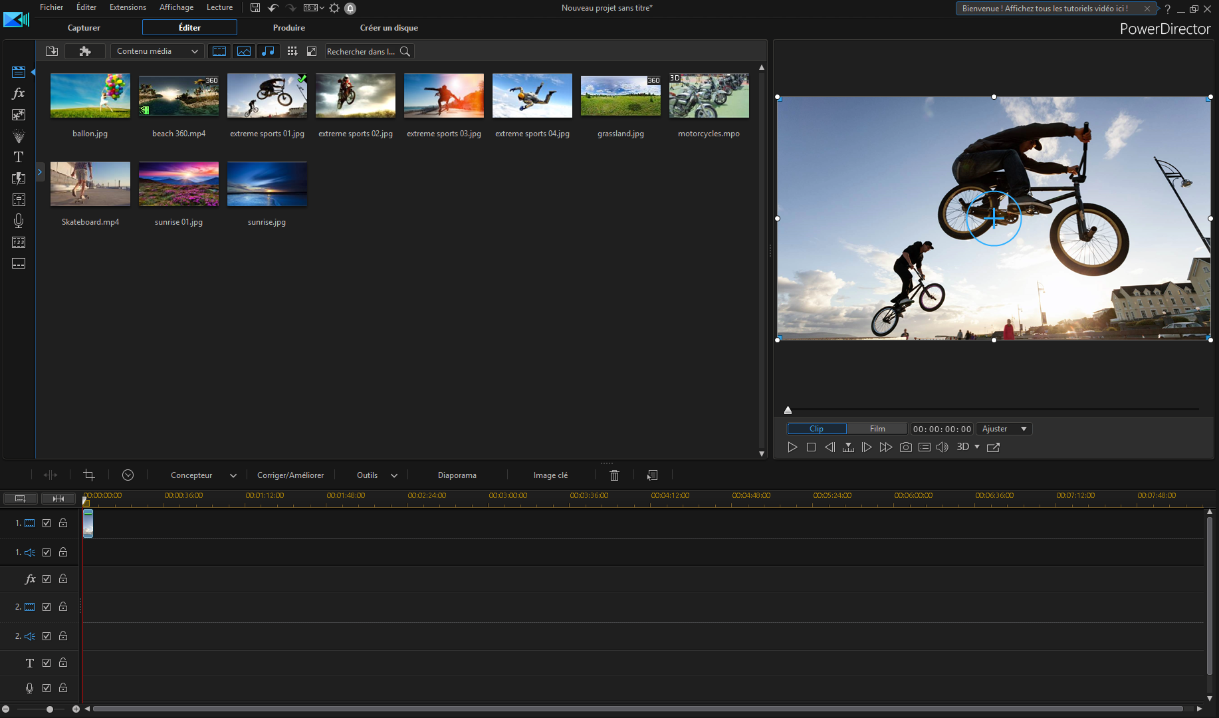The width and height of the screenshot is (1219, 718).
Task: Take a snapshot with the camera icon
Action: tap(905, 447)
